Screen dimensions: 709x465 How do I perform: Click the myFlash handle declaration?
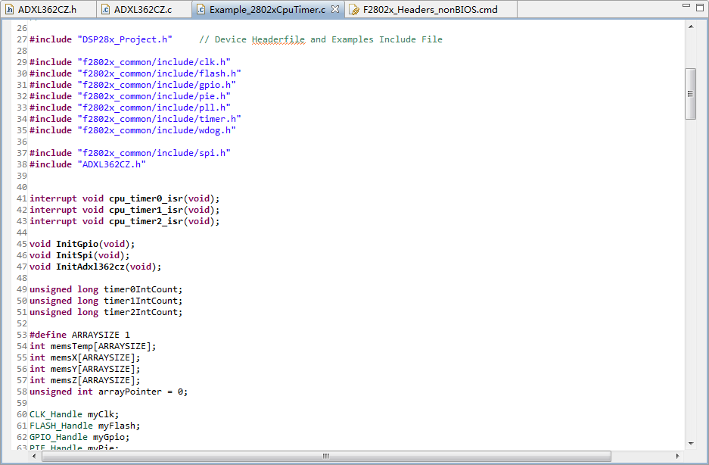point(85,426)
